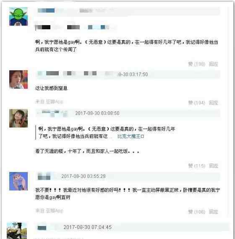Screen dimensions: 235x239
Task: Like the comment showing 赞 (198)
Action: point(196,64)
